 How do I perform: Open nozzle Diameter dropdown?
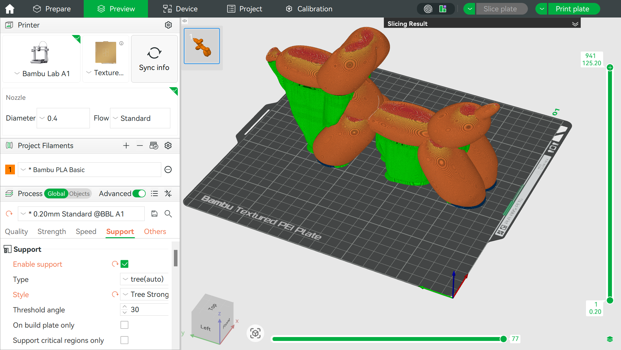[63, 118]
